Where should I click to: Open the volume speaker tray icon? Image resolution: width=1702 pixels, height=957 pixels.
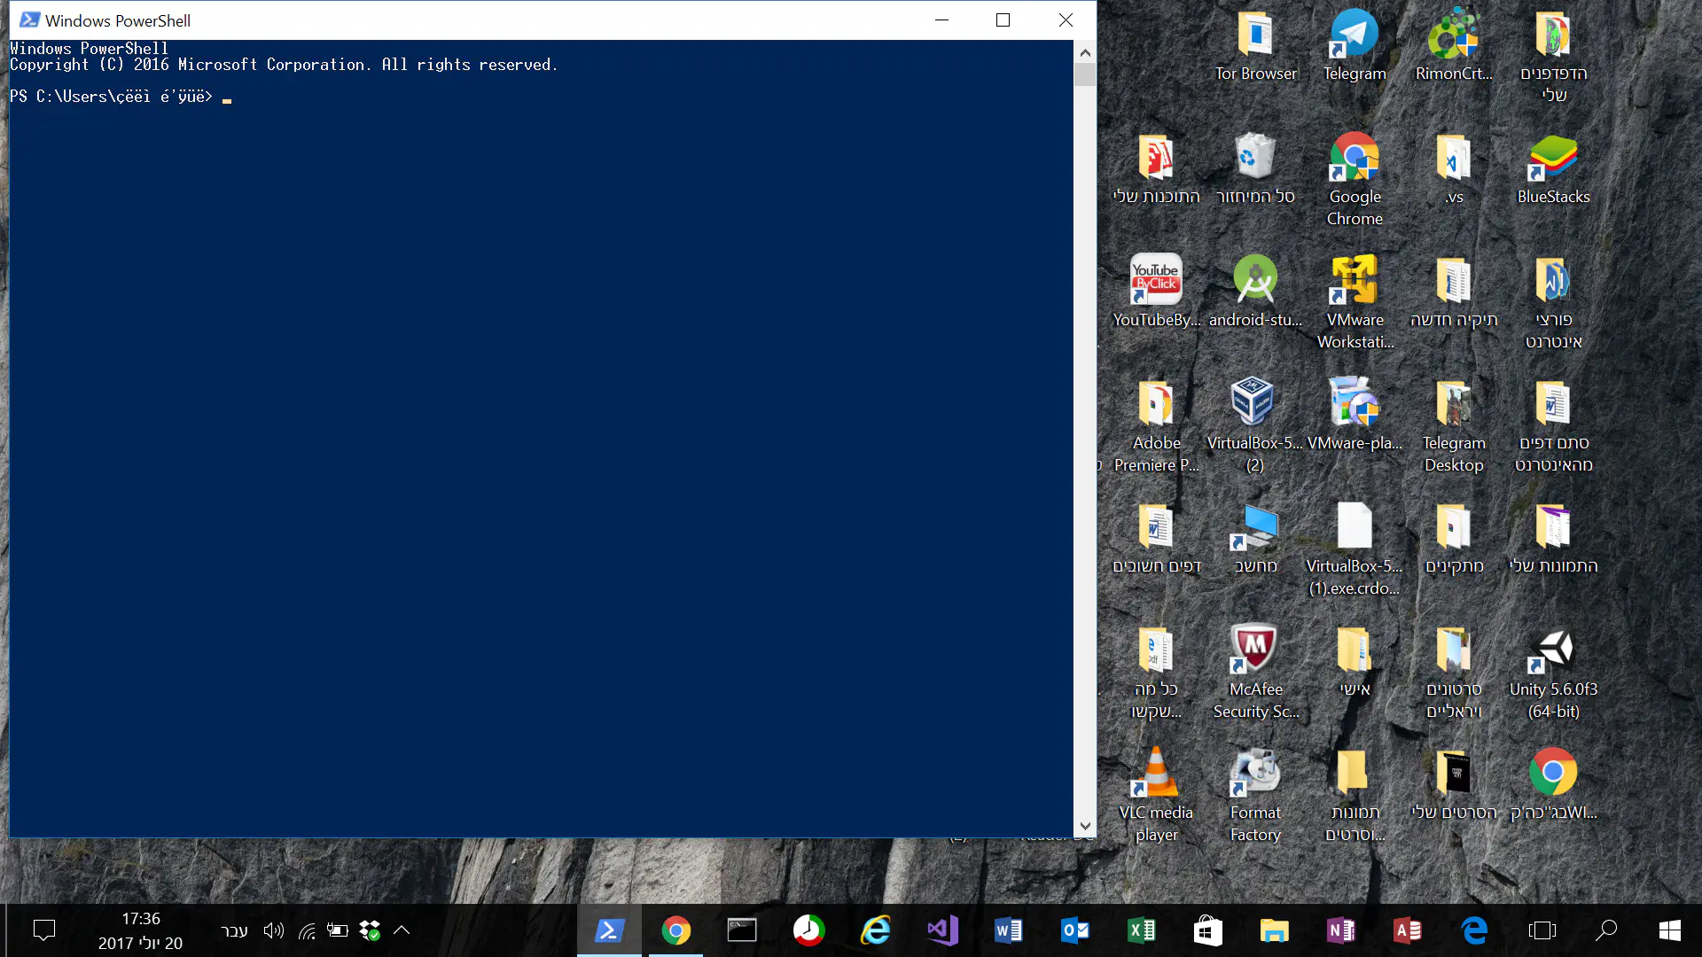(274, 930)
